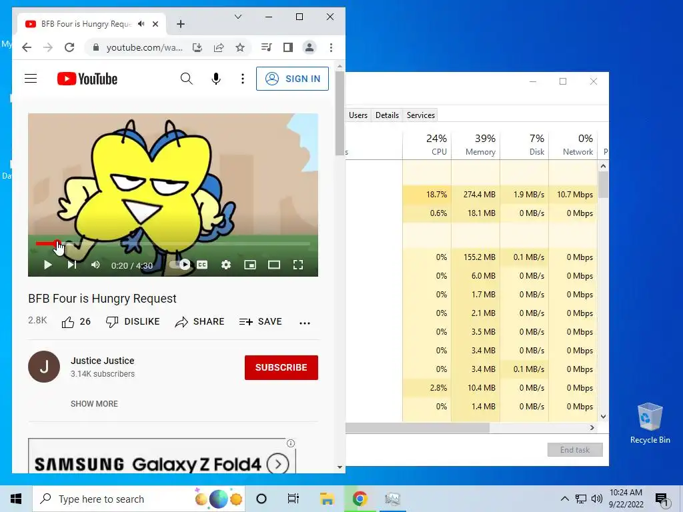Go back in Chrome browser
Image resolution: width=683 pixels, height=512 pixels.
click(x=27, y=47)
